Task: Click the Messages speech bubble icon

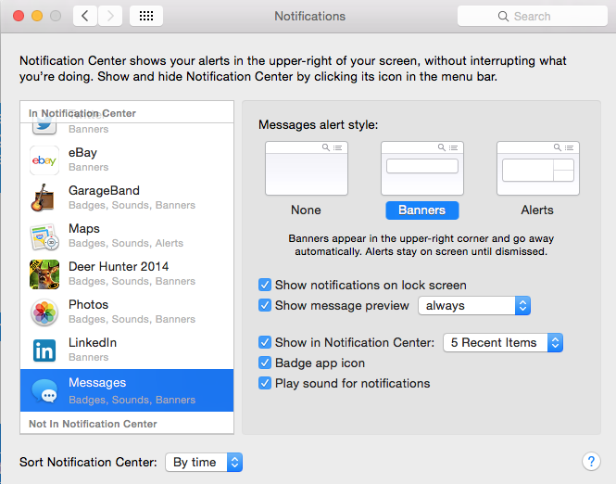Action: click(x=44, y=391)
